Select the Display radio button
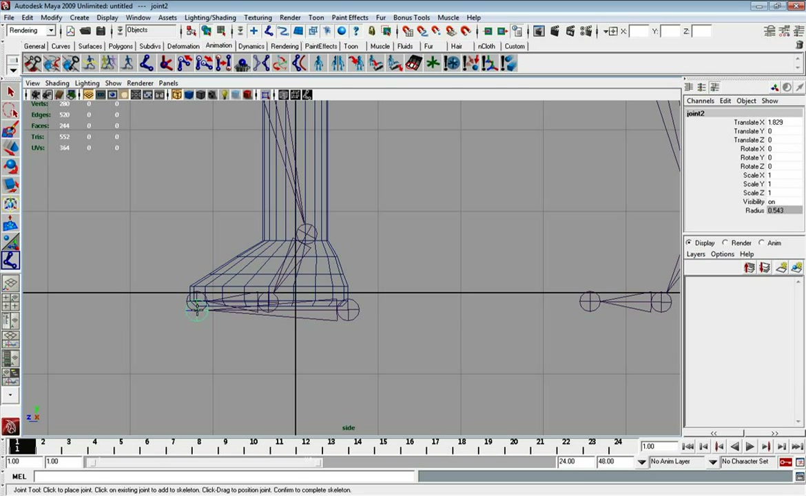806x496 pixels. click(x=689, y=242)
